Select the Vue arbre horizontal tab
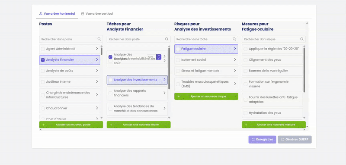The width and height of the screenshot is (346, 165). point(57,14)
